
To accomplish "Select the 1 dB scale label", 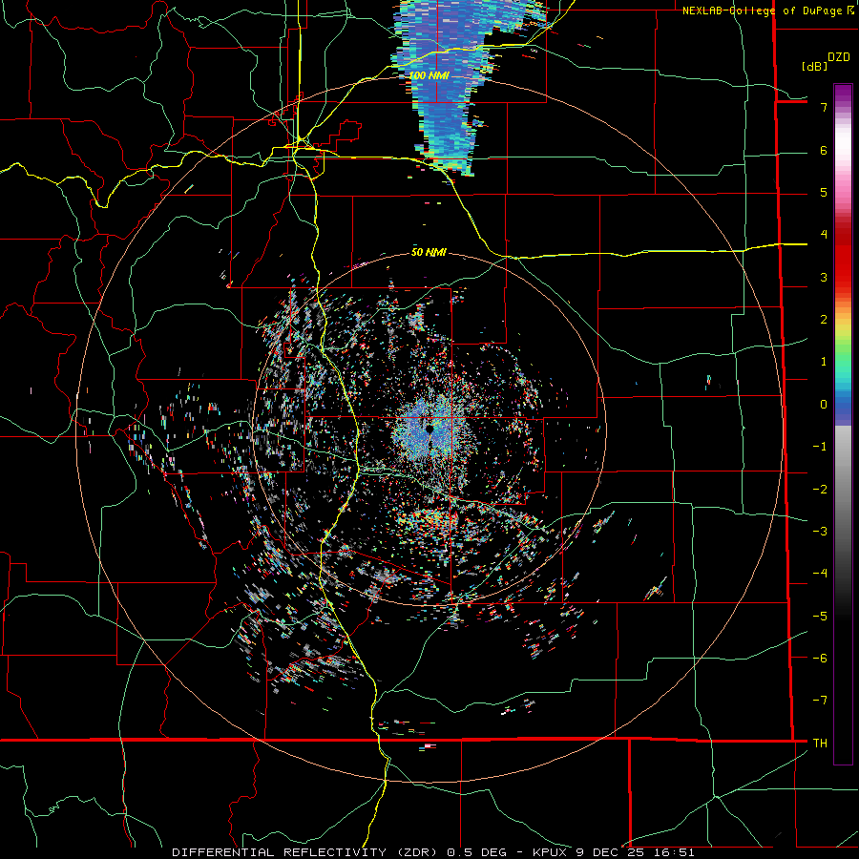I will pos(824,362).
